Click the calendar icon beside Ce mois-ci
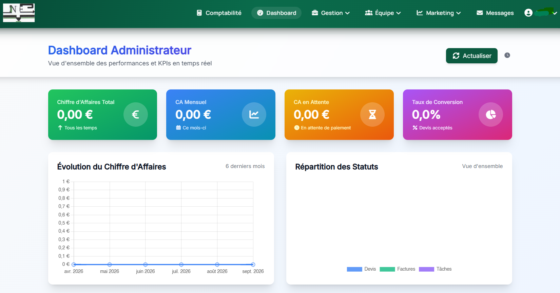Image resolution: width=560 pixels, height=293 pixels. pyautogui.click(x=178, y=128)
